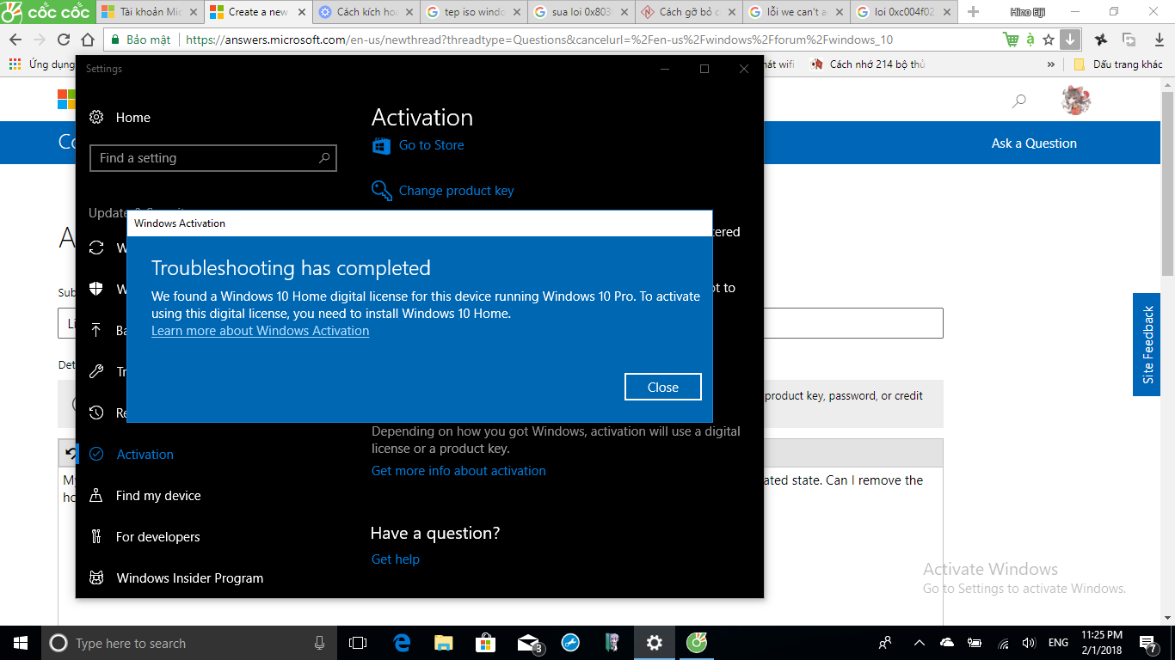Click the ENG language indicator
The image size is (1175, 660).
pyautogui.click(x=1058, y=643)
